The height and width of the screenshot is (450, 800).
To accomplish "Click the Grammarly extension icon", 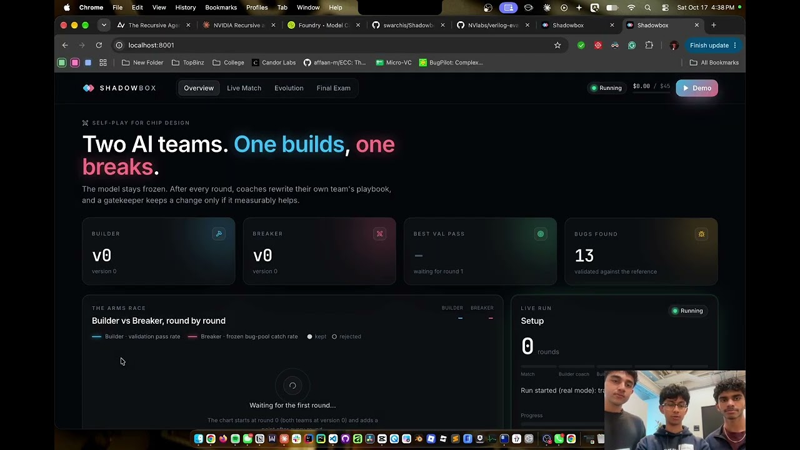I will coord(632,45).
